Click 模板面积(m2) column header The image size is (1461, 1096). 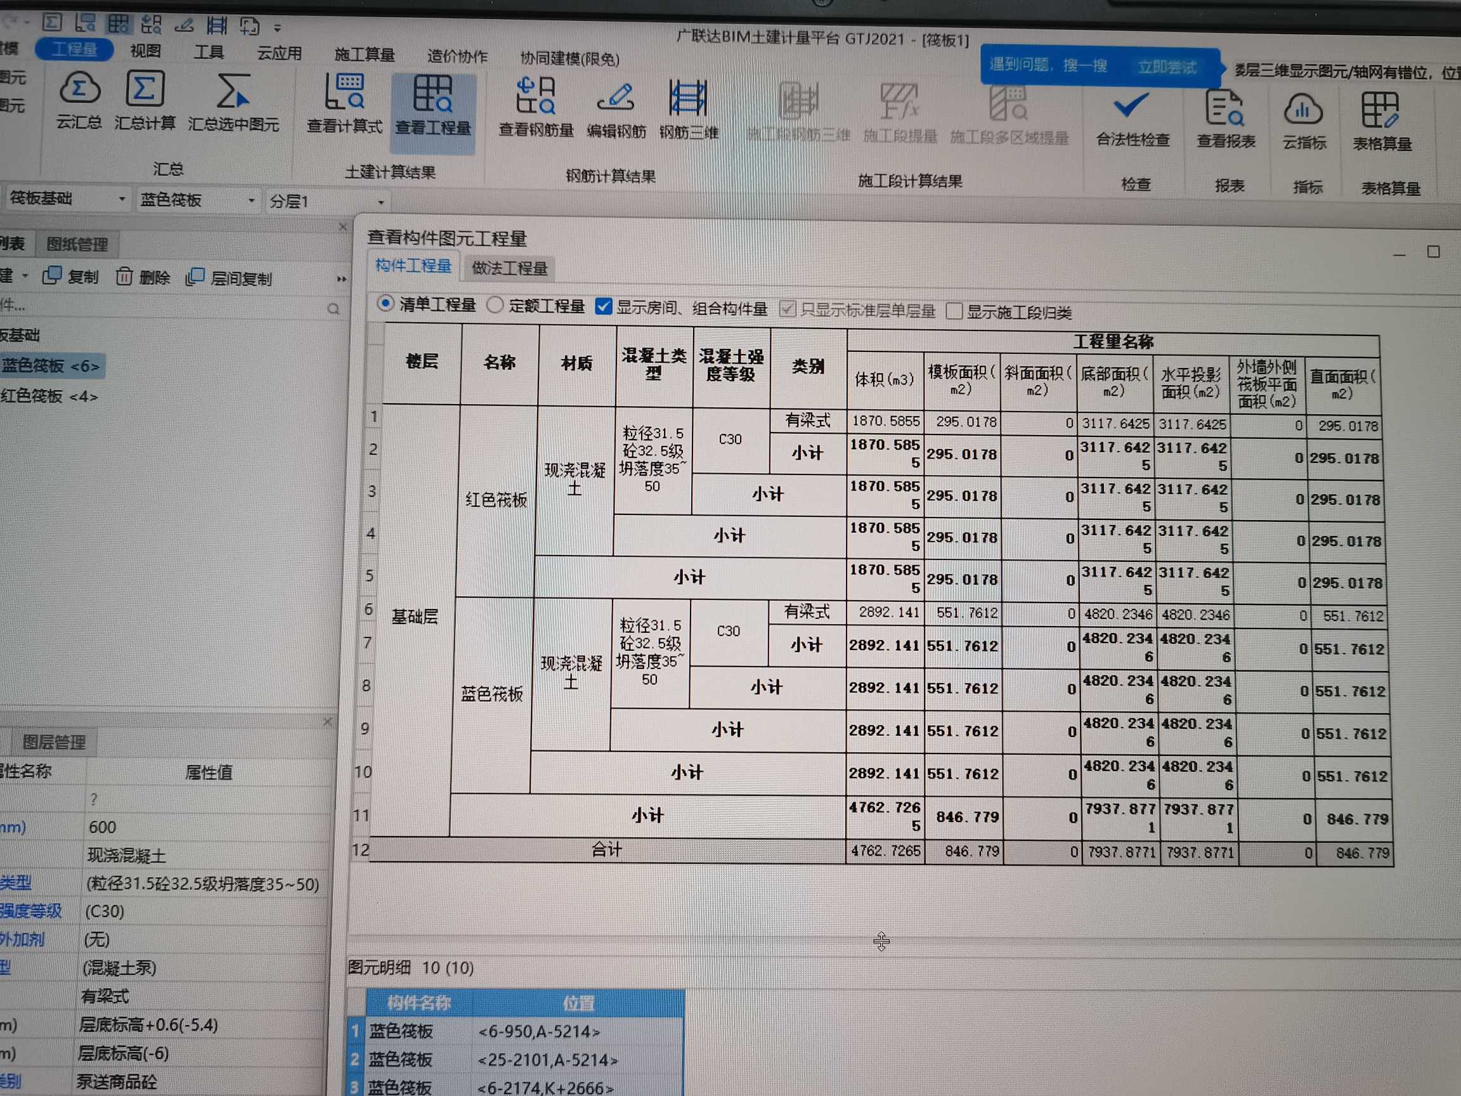[x=961, y=380]
